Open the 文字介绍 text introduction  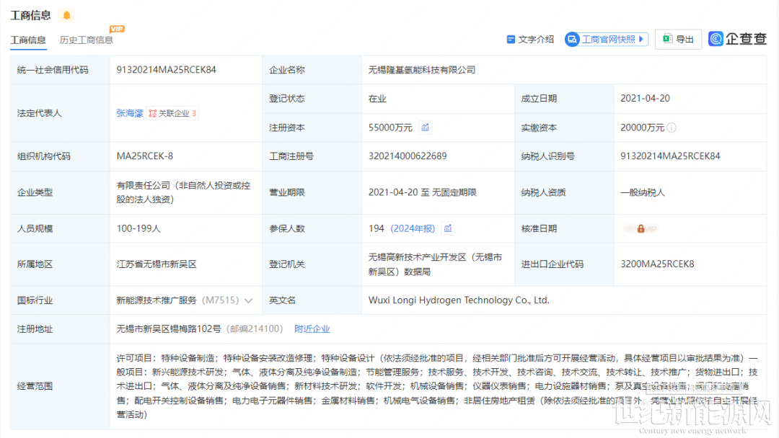(x=530, y=40)
